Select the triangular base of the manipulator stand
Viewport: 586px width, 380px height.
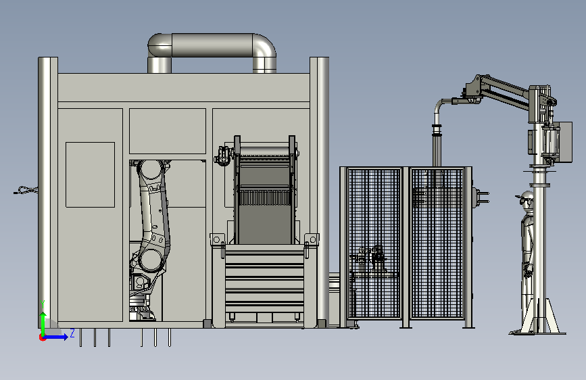(x=539, y=316)
